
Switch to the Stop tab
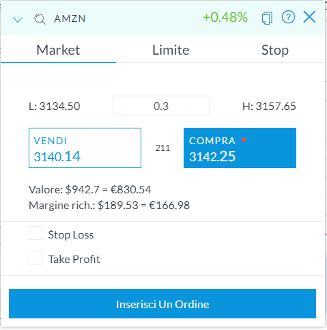275,50
